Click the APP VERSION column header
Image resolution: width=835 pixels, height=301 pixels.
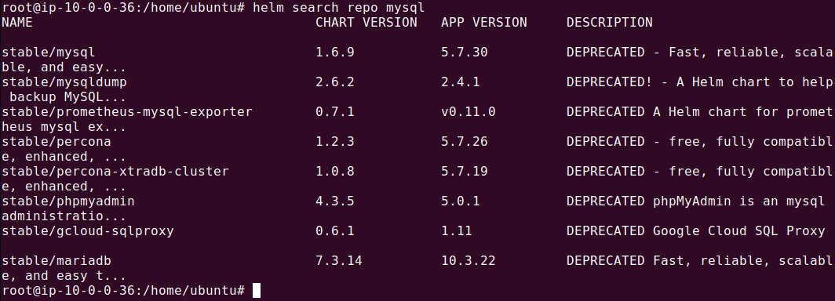point(484,22)
